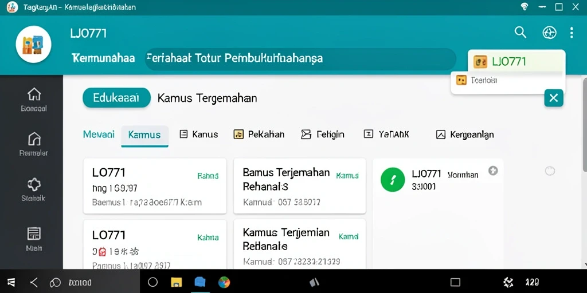
Task: Click the slanted bars icon on taskbar
Action: 315,283
